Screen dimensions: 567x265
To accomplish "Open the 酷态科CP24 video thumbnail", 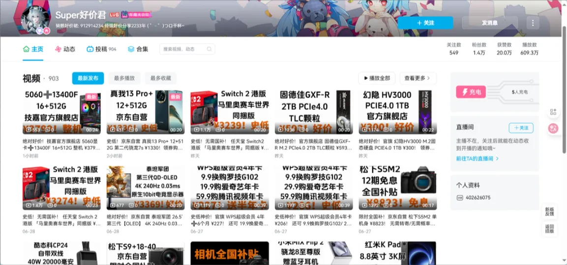I will pyautogui.click(x=61, y=253).
